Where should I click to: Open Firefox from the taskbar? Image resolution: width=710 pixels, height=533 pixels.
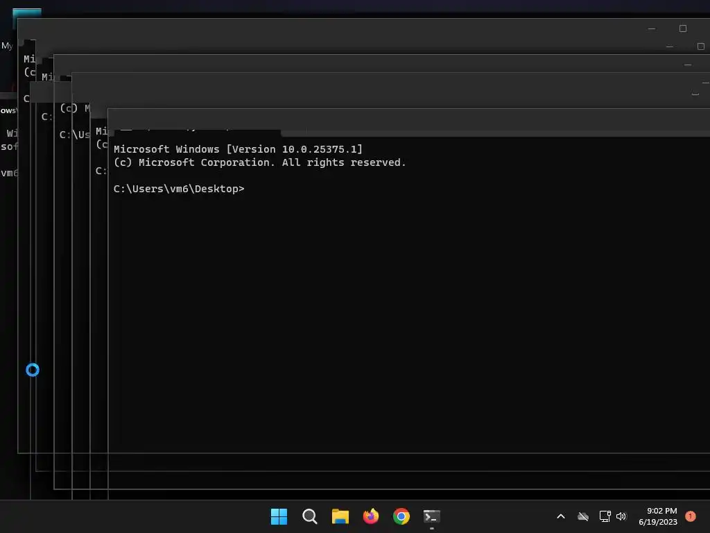click(371, 516)
